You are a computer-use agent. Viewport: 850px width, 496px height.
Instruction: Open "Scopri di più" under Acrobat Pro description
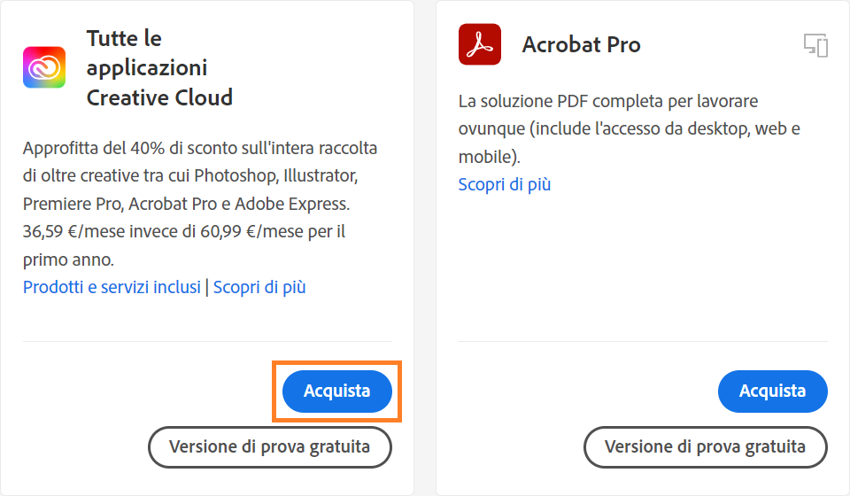coord(505,184)
